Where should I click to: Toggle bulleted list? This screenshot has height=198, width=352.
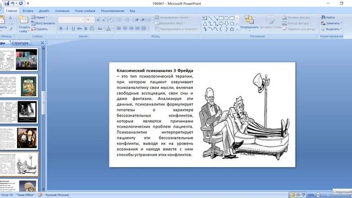click(119, 20)
